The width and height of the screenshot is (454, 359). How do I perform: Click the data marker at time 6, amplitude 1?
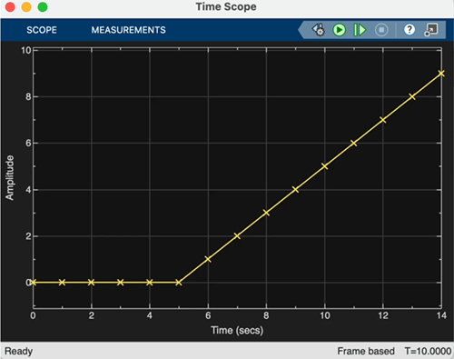pyautogui.click(x=208, y=259)
